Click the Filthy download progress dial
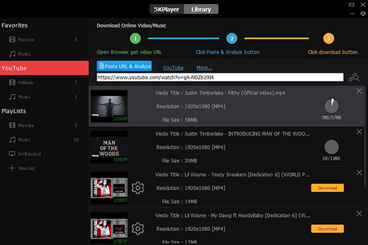Image resolution: width=368 pixels, height=245 pixels. click(x=331, y=106)
